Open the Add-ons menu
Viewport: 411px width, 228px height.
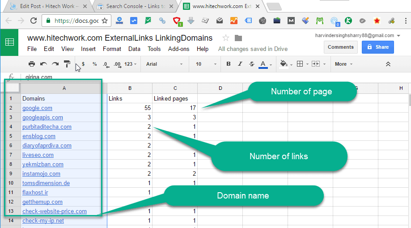[178, 49]
